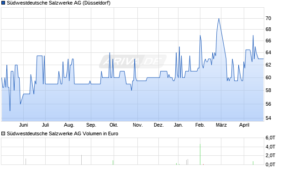Click the price axis value 70
The width and height of the screenshot is (283, 169).
click(268, 18)
